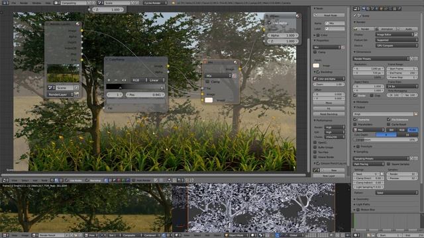The image size is (424, 238).
Task: Toggle File Extensions checkbox in Output
Action: tap(389, 119)
